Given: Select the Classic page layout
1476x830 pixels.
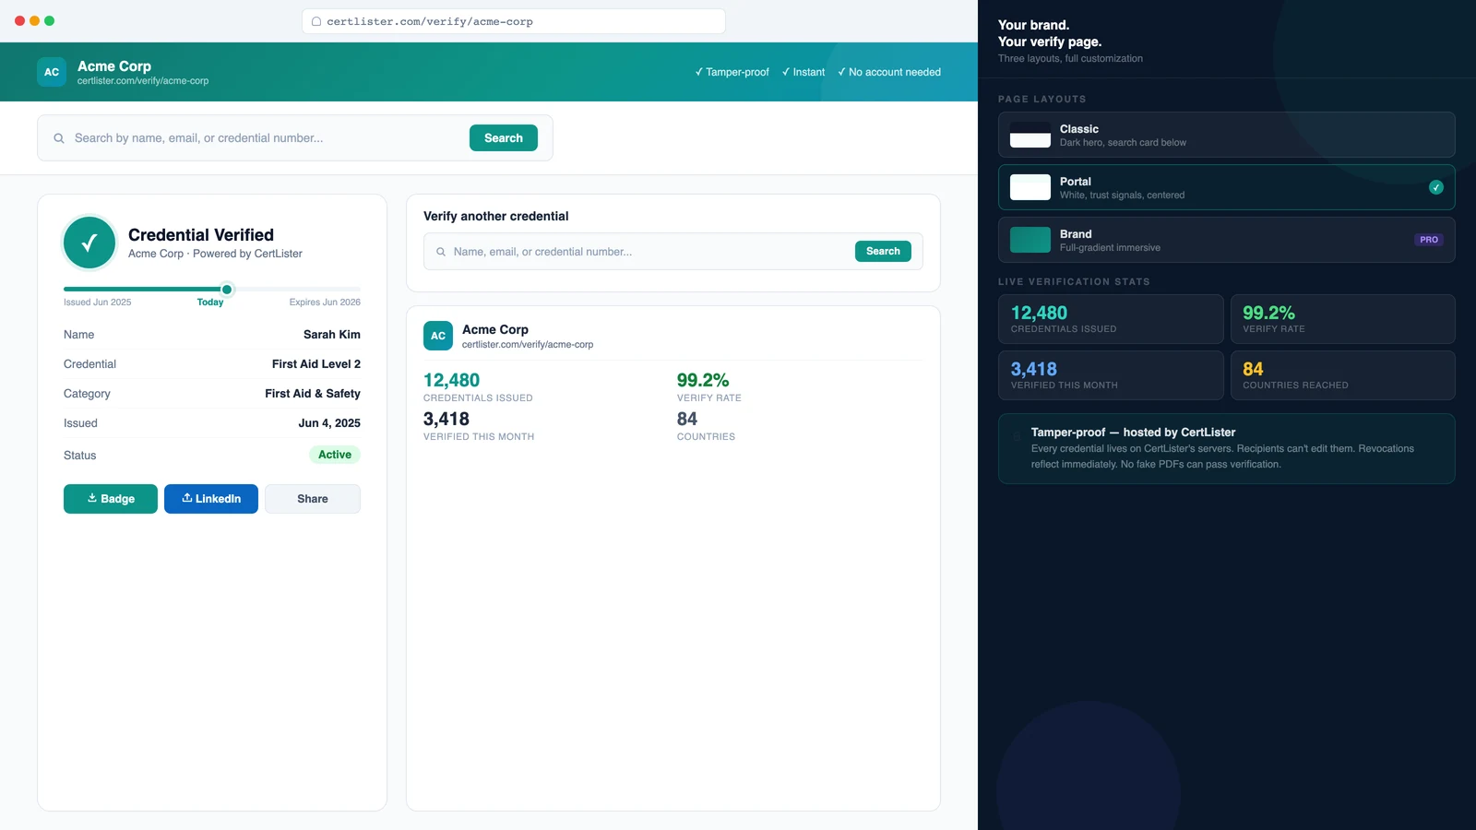Looking at the screenshot, I should tap(1227, 135).
